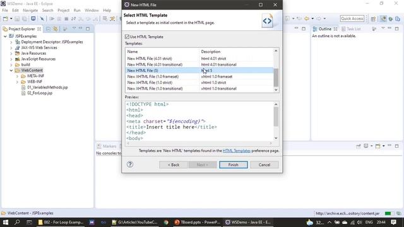This screenshot has height=227, width=404.
Task: Click the Disconnect toolbar icon
Action: click(x=73, y=18)
